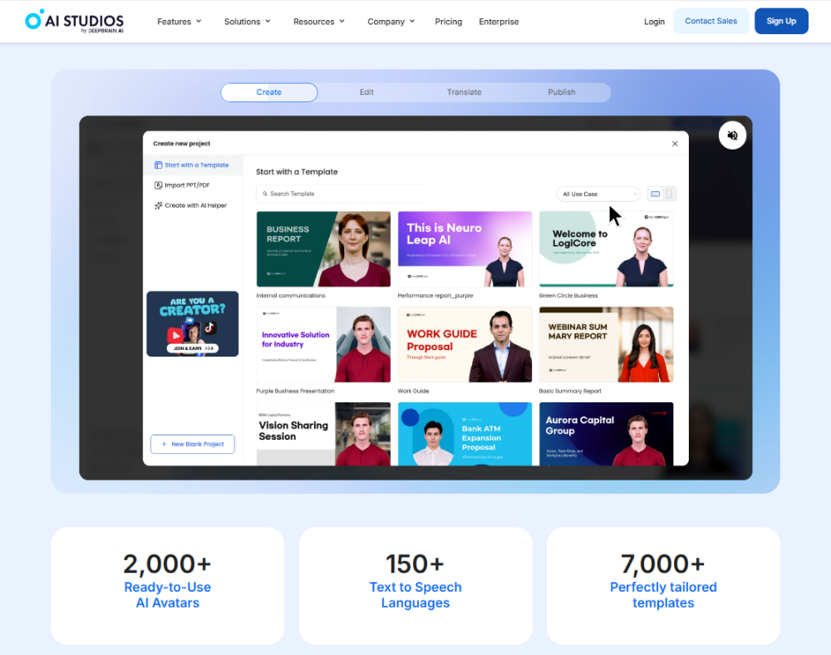Open the Welcome to LogiCore template

[607, 249]
